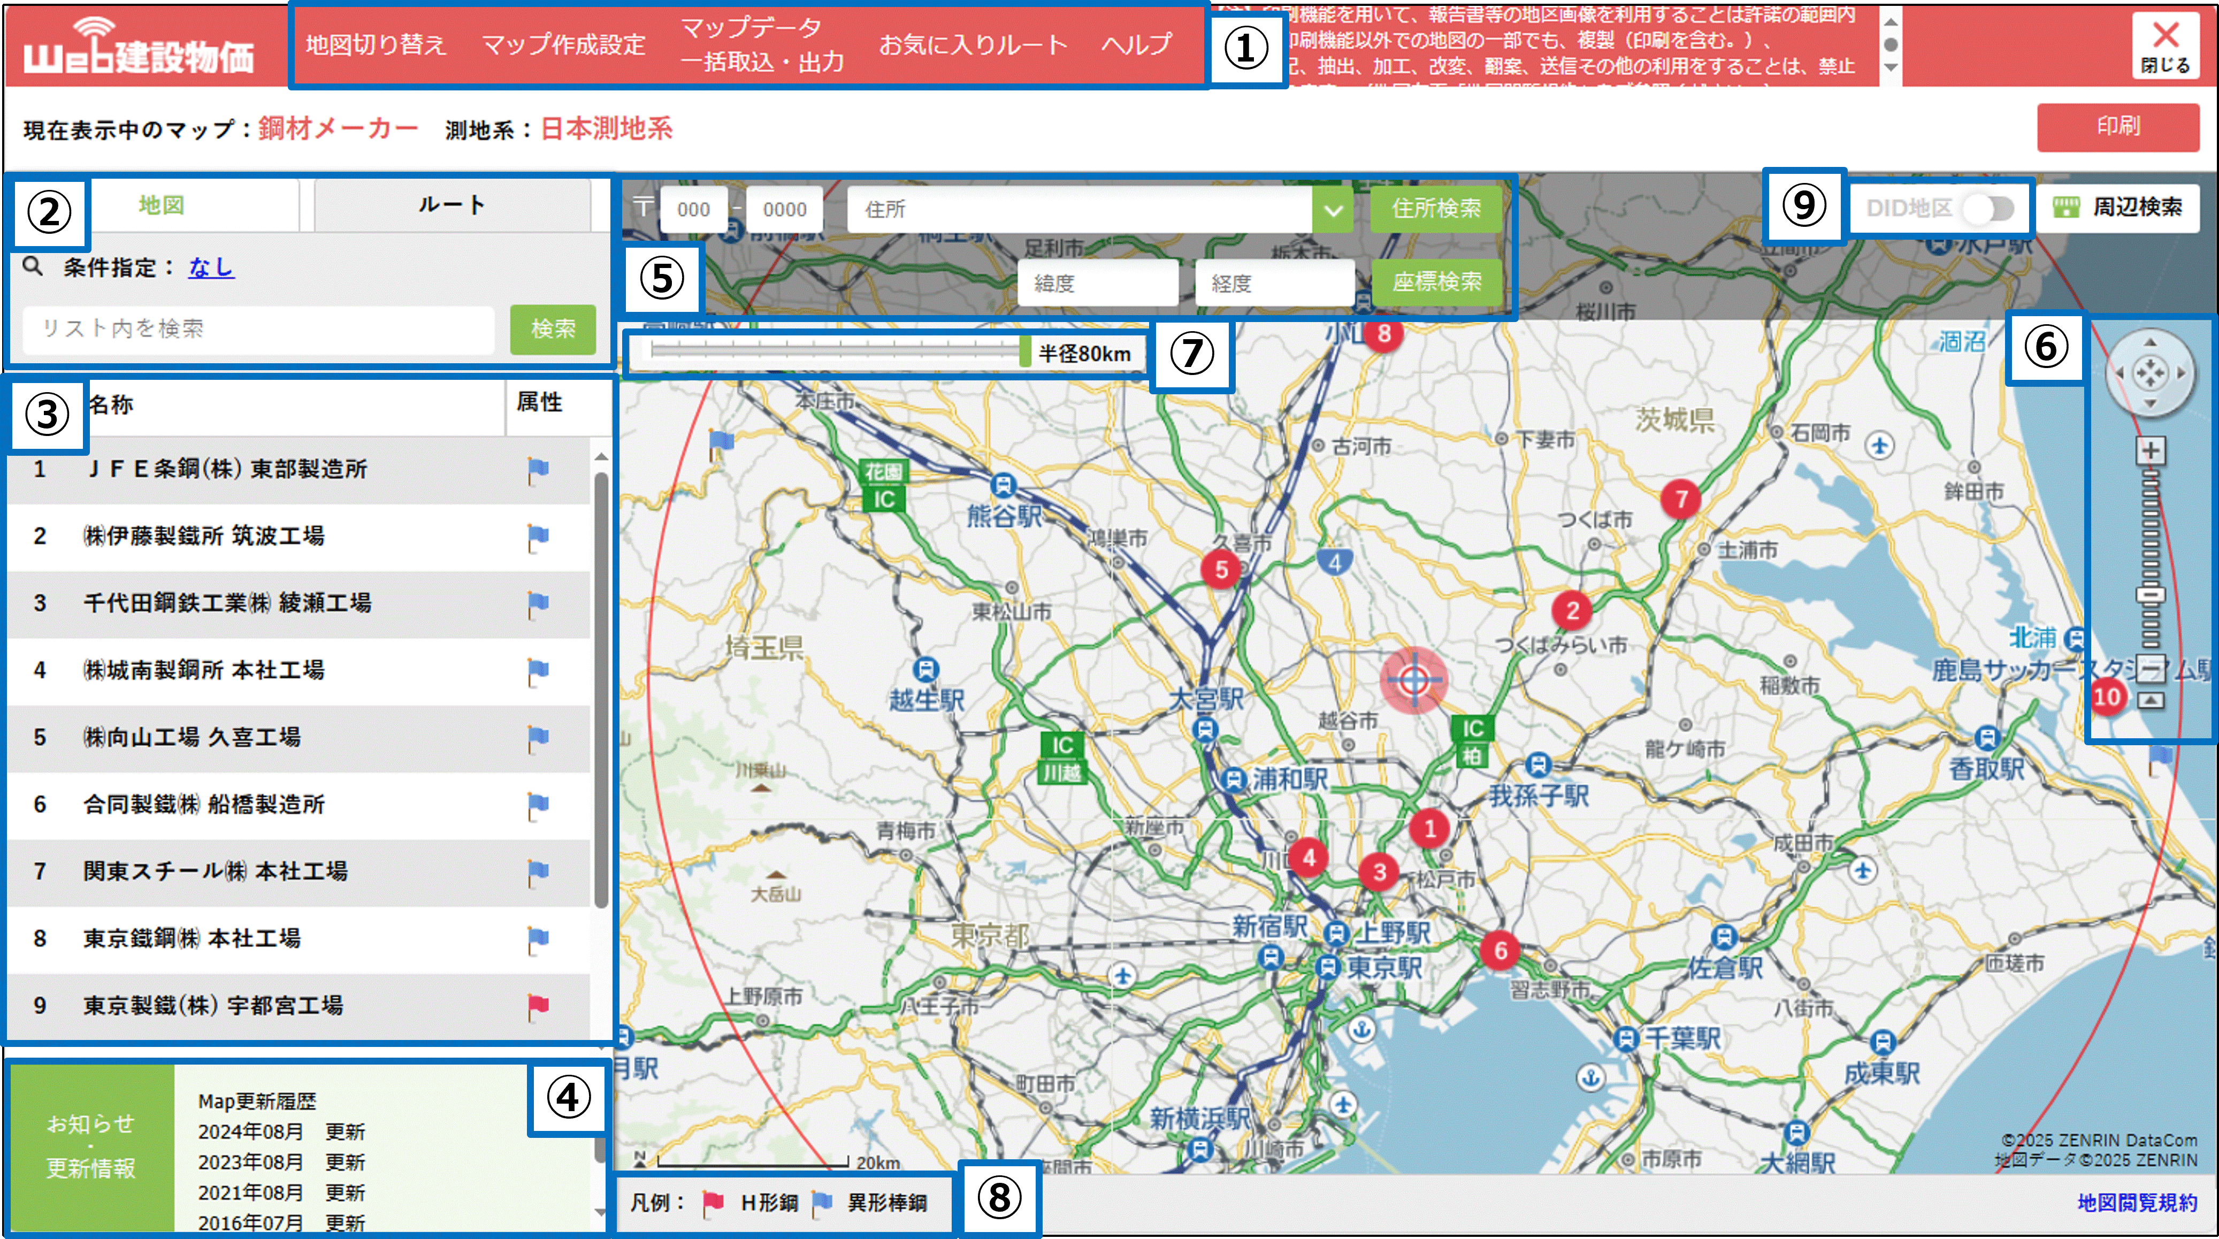The width and height of the screenshot is (2219, 1239).
Task: Pan the map down with compass arrow
Action: (x=2150, y=403)
